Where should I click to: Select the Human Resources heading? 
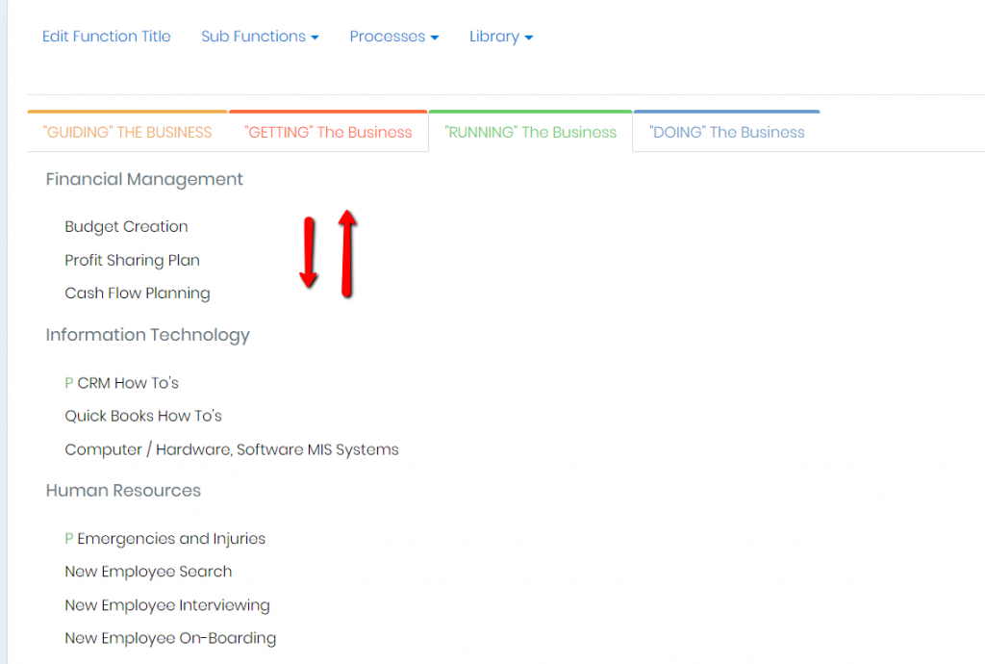123,490
